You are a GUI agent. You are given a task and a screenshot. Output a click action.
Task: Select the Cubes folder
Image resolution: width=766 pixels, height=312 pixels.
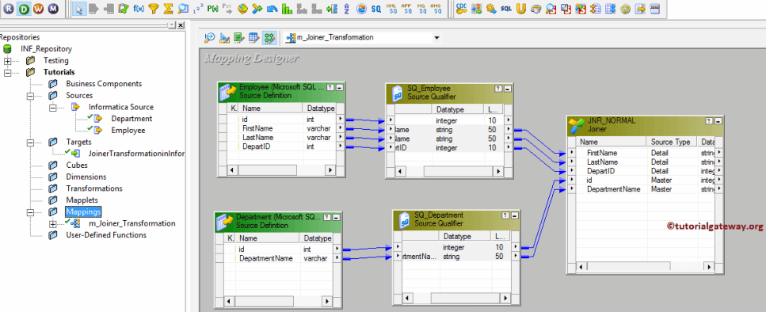coord(77,165)
